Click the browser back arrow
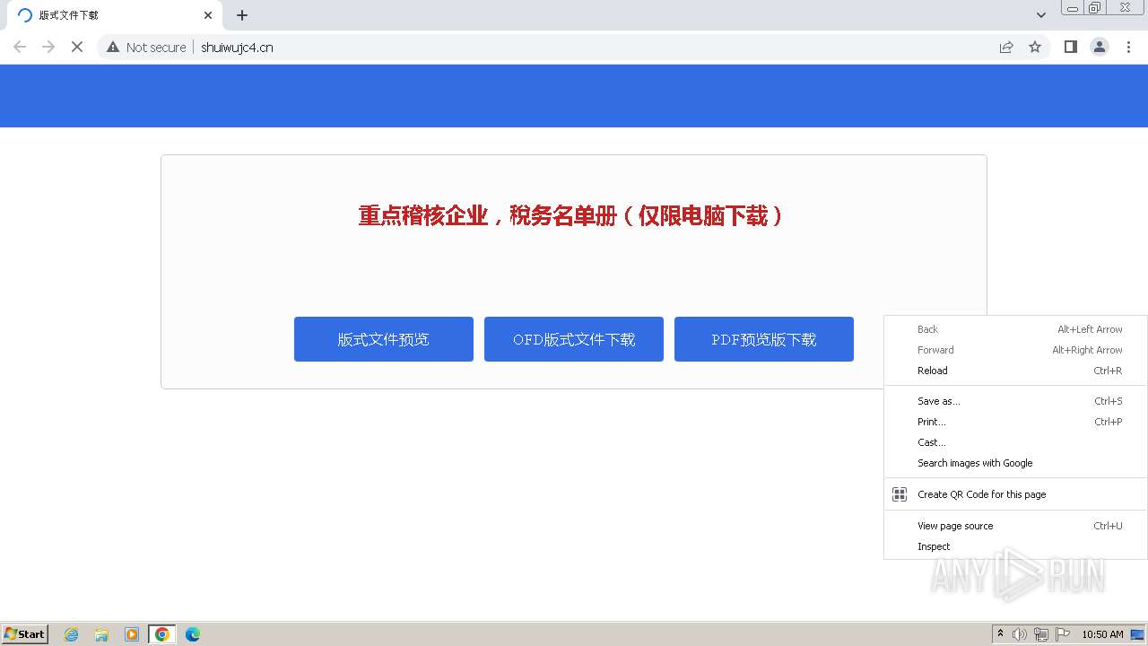The image size is (1148, 646). click(x=20, y=47)
